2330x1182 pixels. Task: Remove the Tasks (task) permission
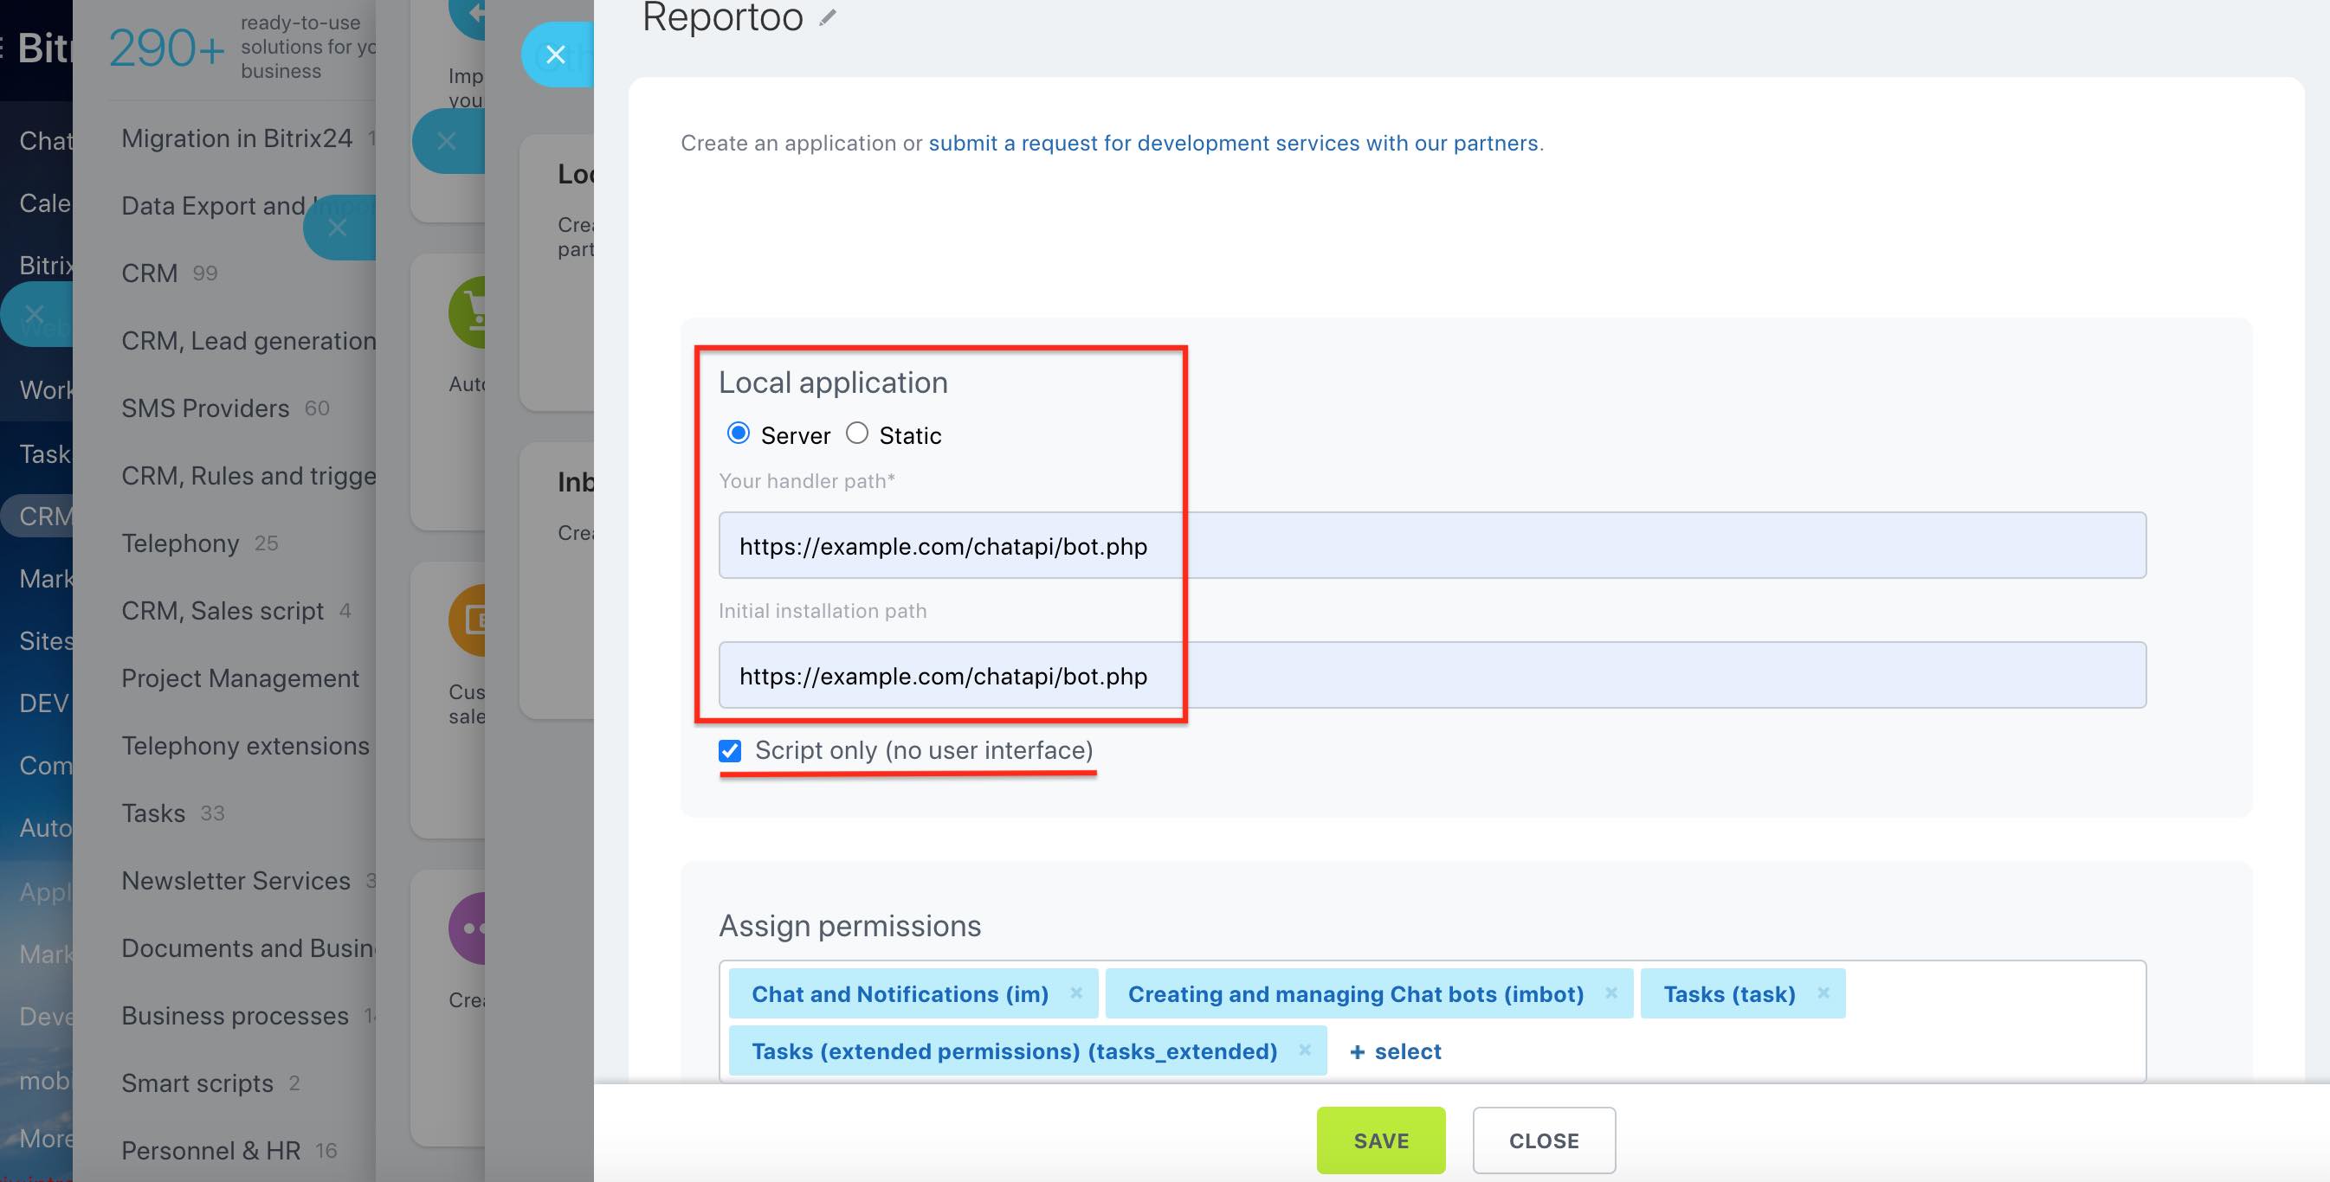pyautogui.click(x=1823, y=993)
